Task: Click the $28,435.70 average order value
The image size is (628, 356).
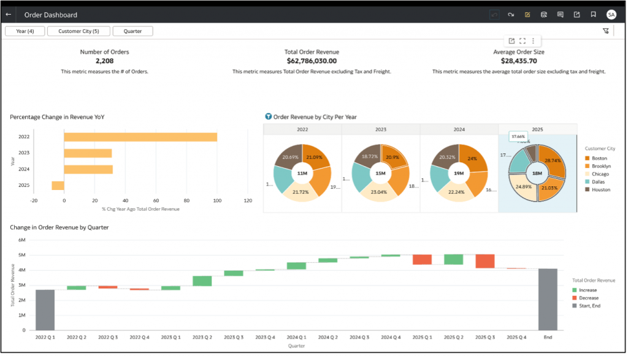Action: pos(519,61)
